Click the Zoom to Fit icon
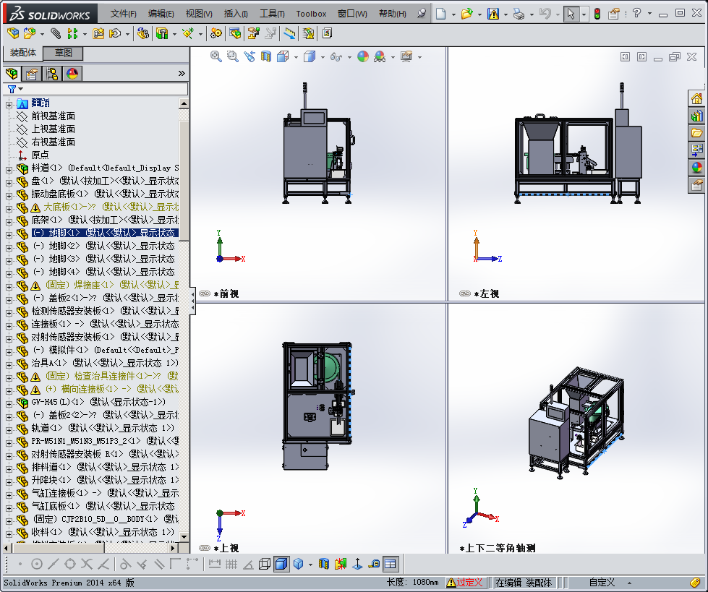 click(x=216, y=56)
